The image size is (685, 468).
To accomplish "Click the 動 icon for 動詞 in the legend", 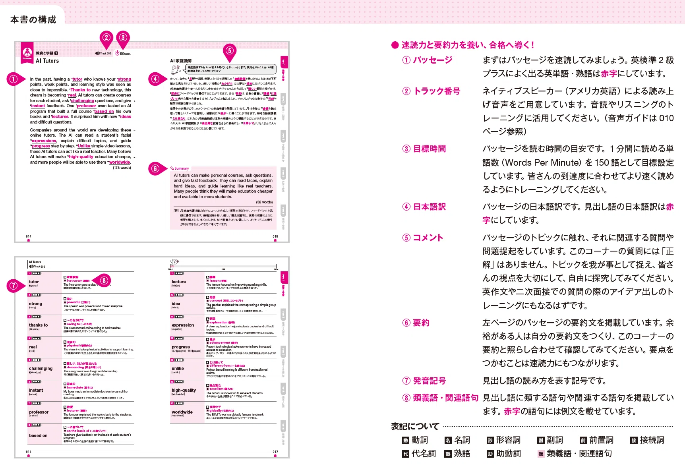I will pos(405,440).
